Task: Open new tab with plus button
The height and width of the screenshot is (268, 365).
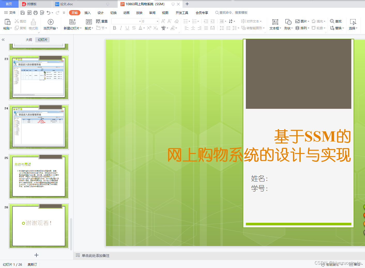Action: 187,4
